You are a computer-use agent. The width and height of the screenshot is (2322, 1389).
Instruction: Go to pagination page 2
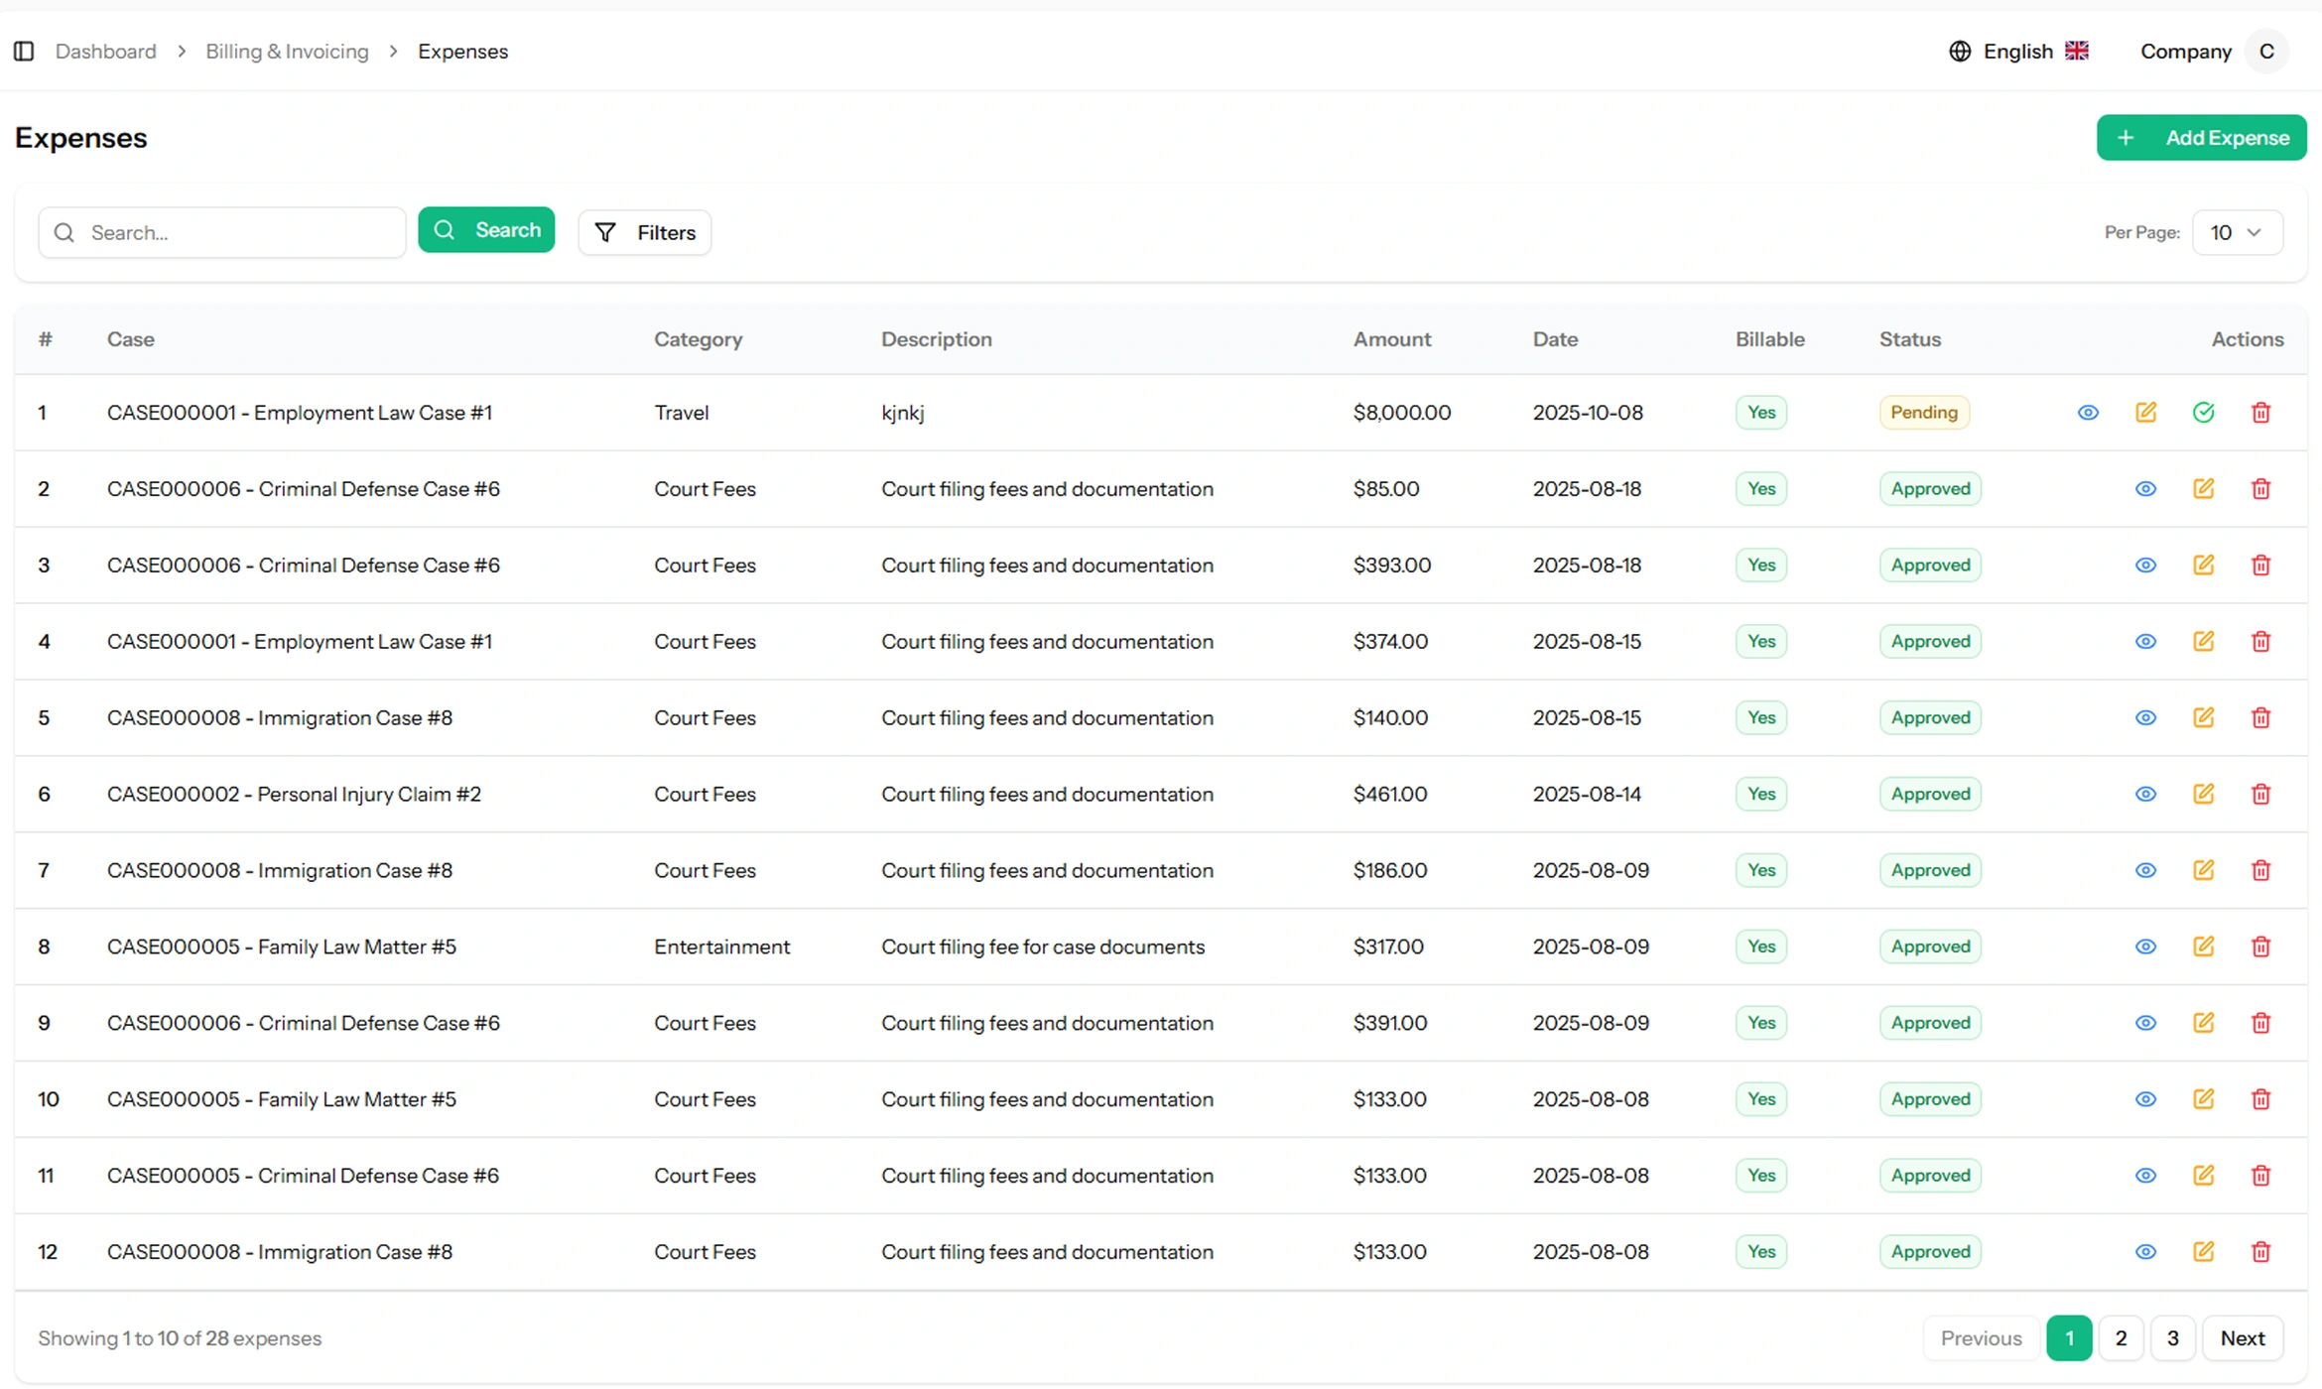coord(2121,1337)
